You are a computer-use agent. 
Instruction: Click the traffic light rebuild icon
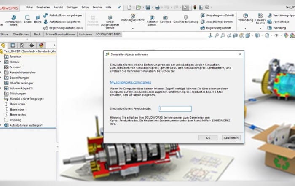pyautogui.click(x=195, y=7)
